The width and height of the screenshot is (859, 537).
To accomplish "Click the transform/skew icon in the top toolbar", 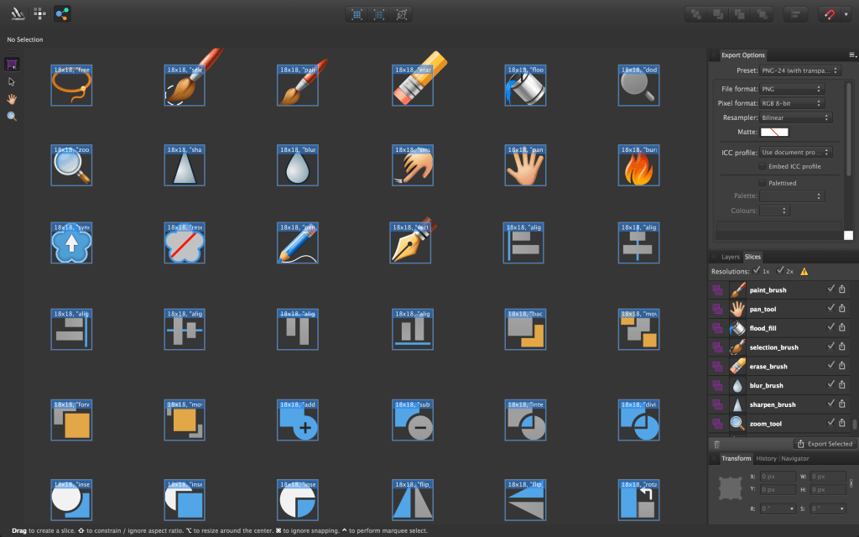I will tap(402, 13).
